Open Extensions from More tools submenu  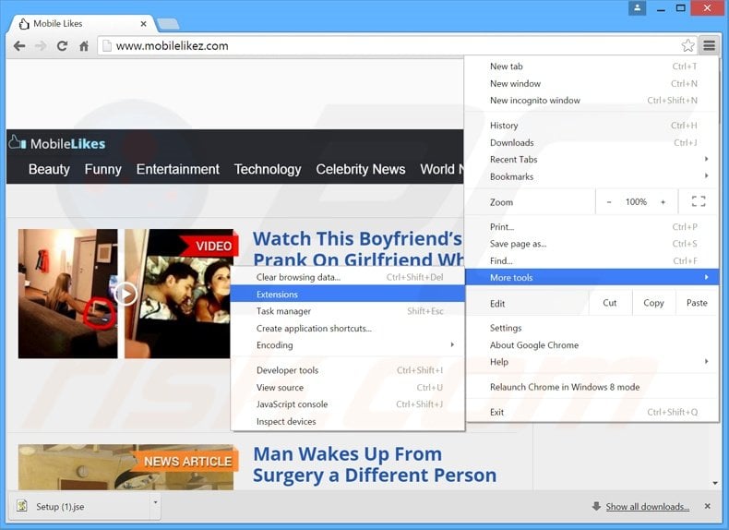click(x=348, y=295)
